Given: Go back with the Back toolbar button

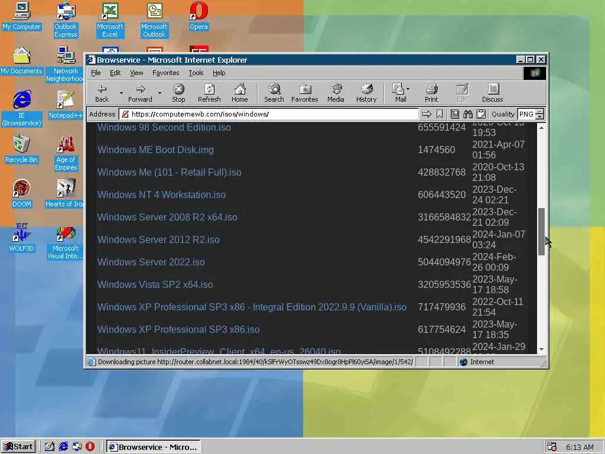Looking at the screenshot, I should click(102, 93).
